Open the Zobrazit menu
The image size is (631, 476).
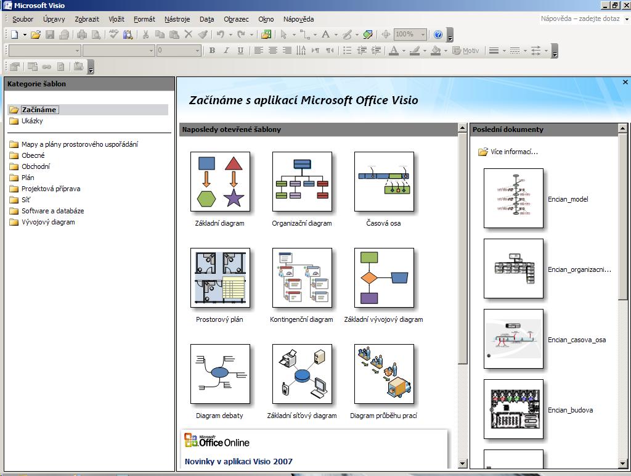point(86,19)
